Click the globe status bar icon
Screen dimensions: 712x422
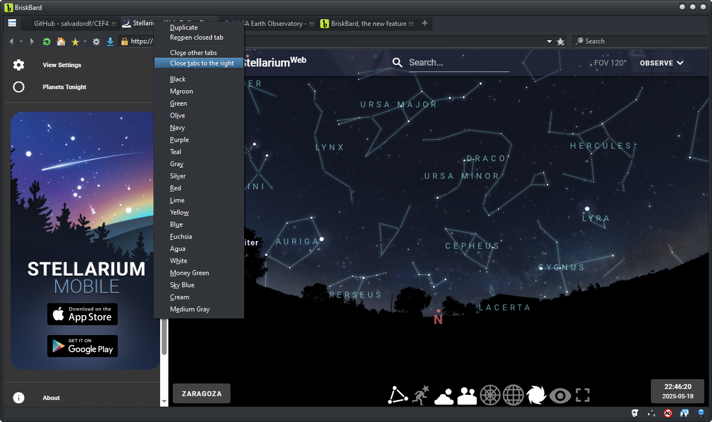pyautogui.click(x=701, y=413)
